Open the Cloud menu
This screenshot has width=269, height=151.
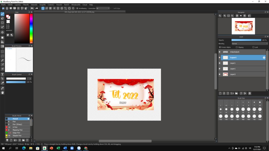[x=85, y=5]
